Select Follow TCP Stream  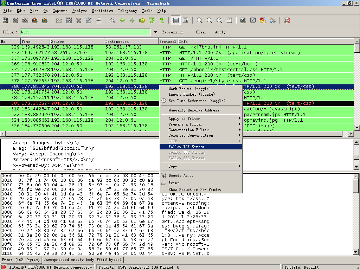point(201,147)
